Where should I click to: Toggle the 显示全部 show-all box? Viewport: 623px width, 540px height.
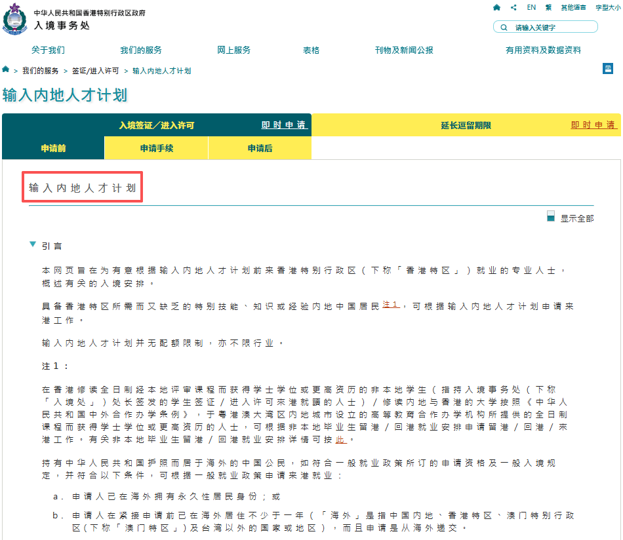551,216
